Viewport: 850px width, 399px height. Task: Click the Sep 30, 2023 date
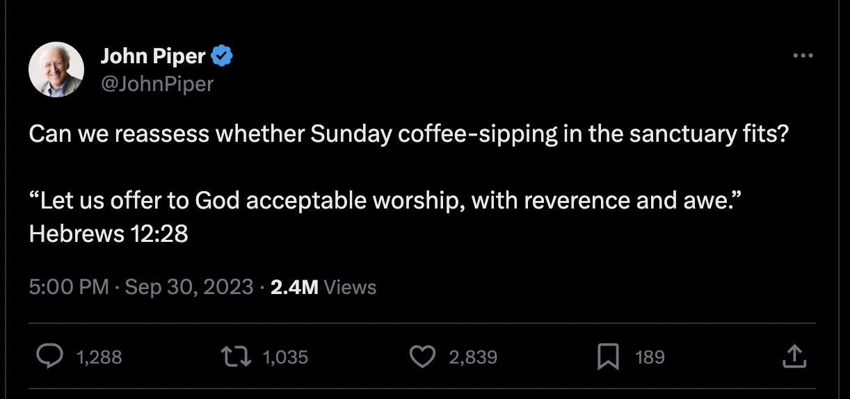[189, 287]
